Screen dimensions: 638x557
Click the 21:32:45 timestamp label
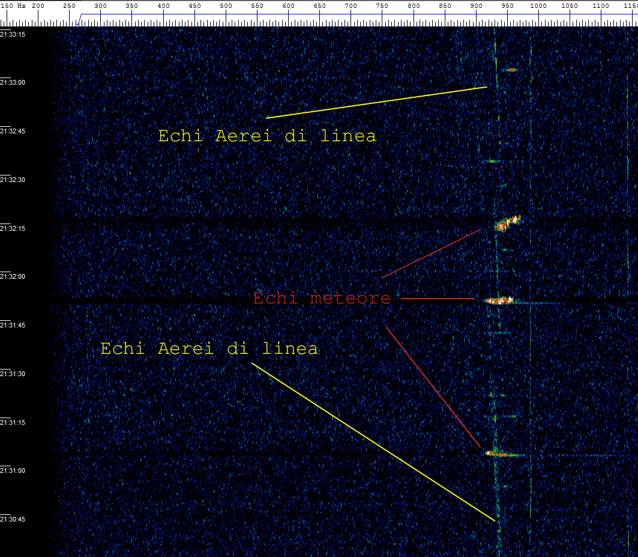[13, 131]
